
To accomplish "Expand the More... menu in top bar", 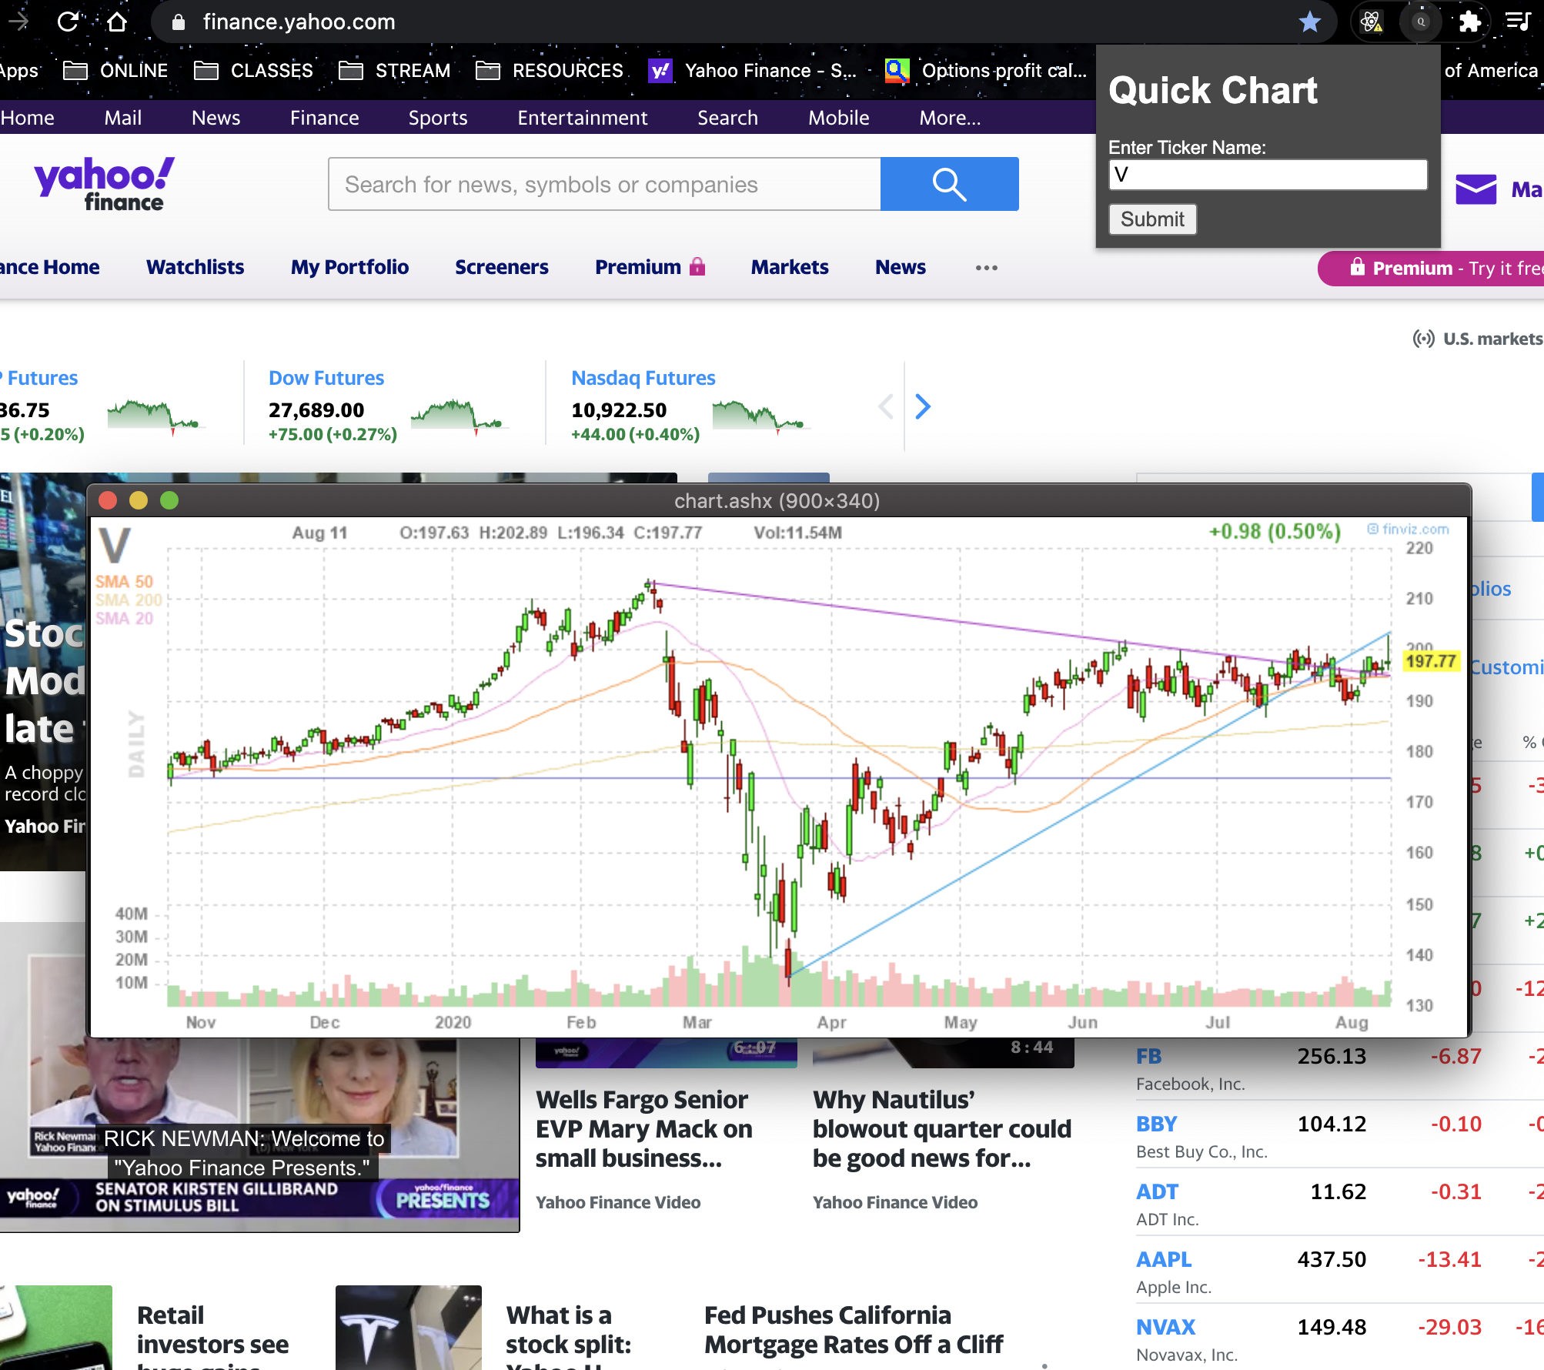I will (x=950, y=118).
